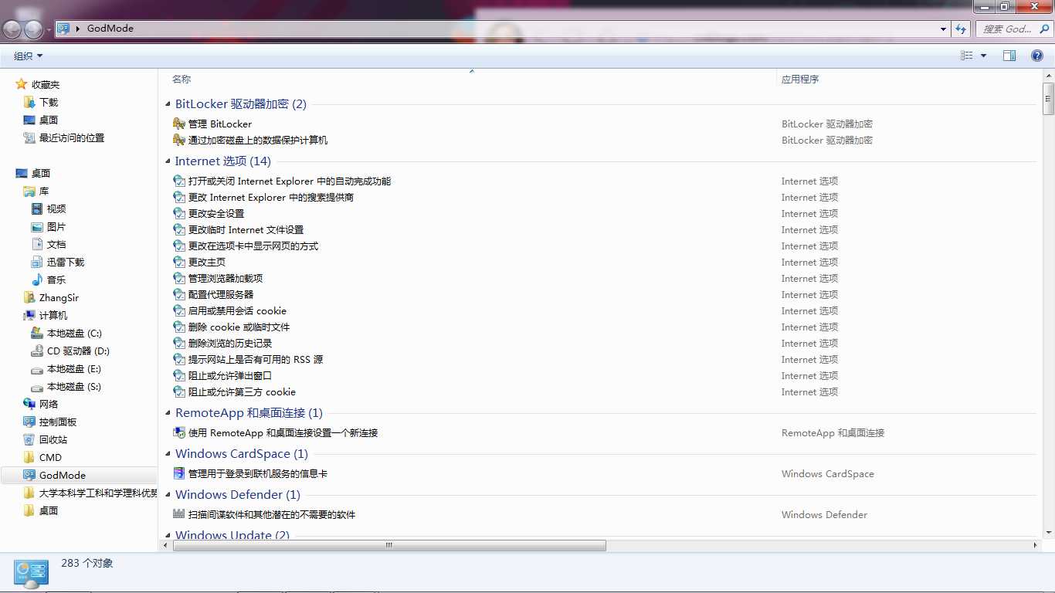Screen dimensions: 1055x593
Task: Select 阻止或允许弹出窗口 entry
Action: tap(230, 375)
